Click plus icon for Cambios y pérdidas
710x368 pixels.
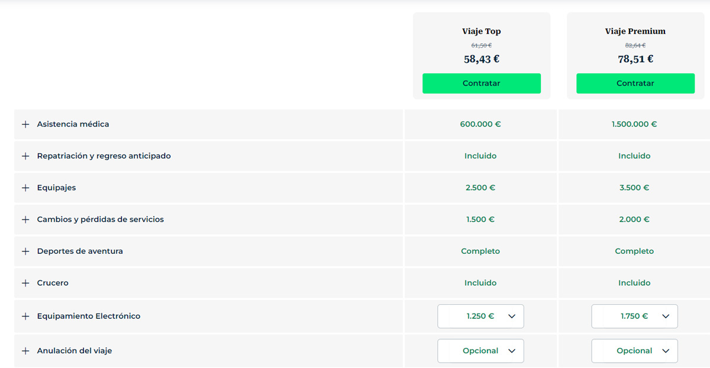(x=25, y=219)
